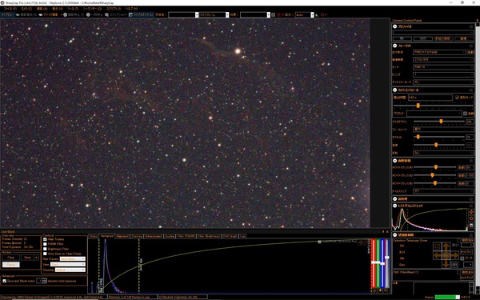Enable Auto Save on Clear/Close

(x=45, y=254)
